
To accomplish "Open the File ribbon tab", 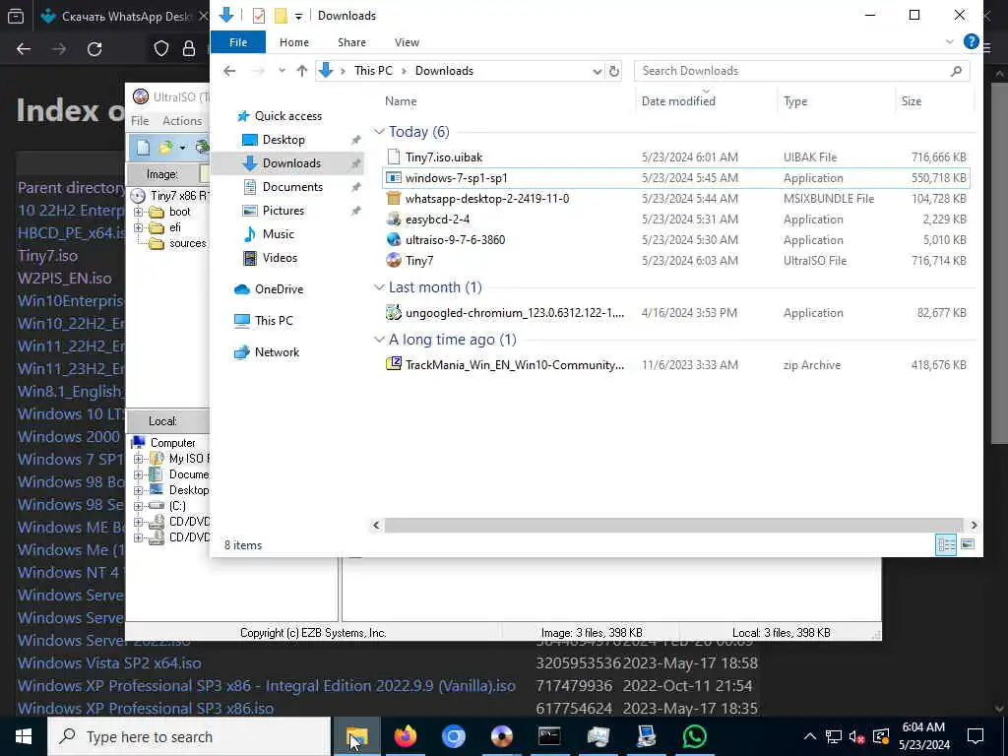I will pos(238,41).
